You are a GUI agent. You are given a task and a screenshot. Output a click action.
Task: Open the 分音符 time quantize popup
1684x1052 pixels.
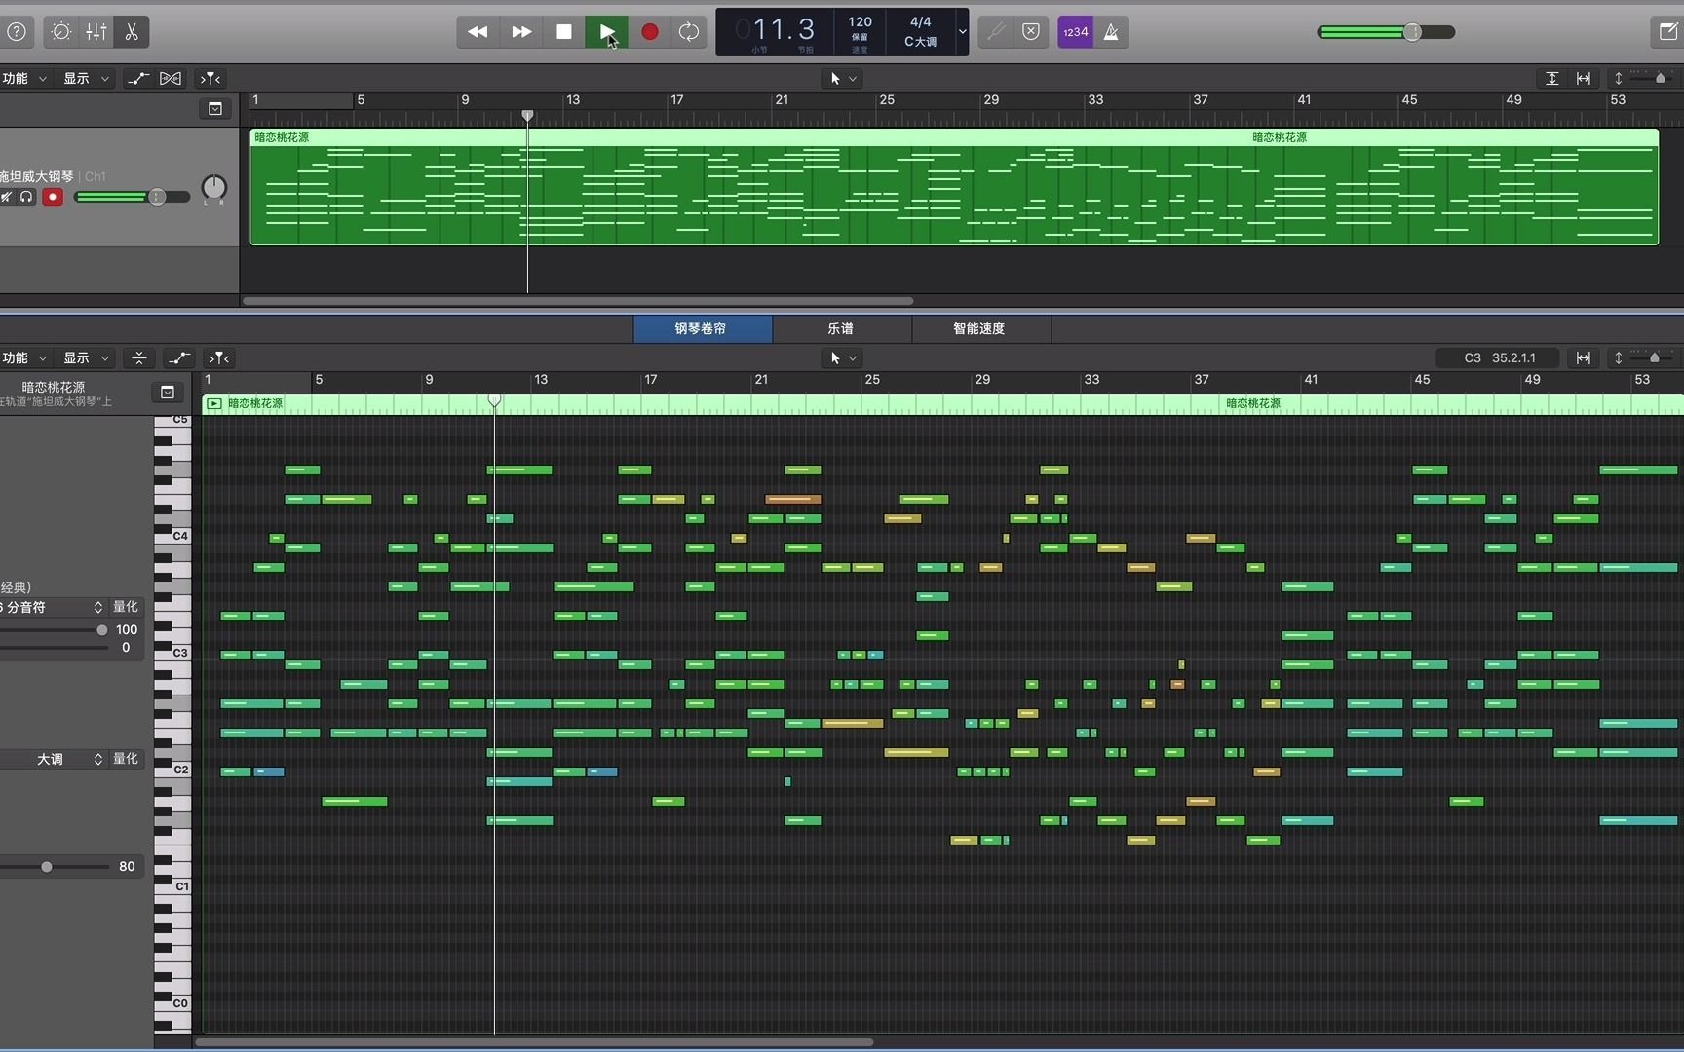point(53,607)
